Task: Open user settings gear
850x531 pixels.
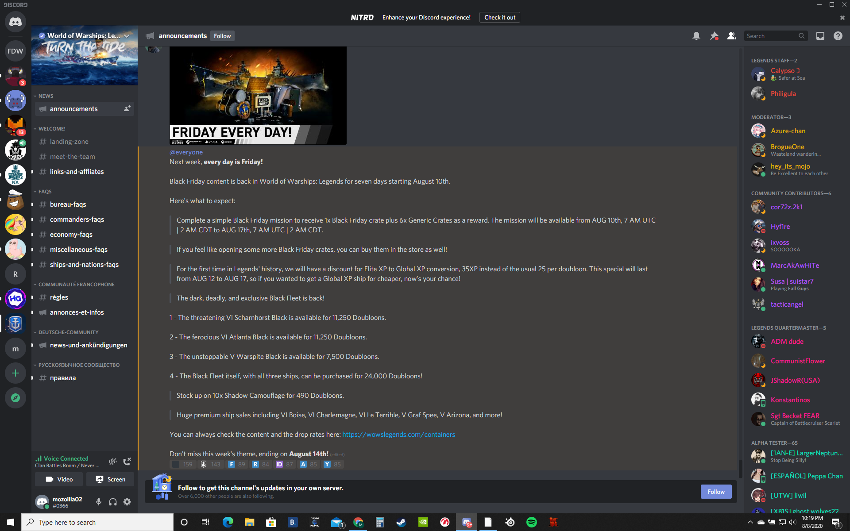Action: (x=127, y=502)
